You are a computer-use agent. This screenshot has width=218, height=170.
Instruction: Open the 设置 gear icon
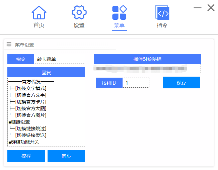click(79, 12)
